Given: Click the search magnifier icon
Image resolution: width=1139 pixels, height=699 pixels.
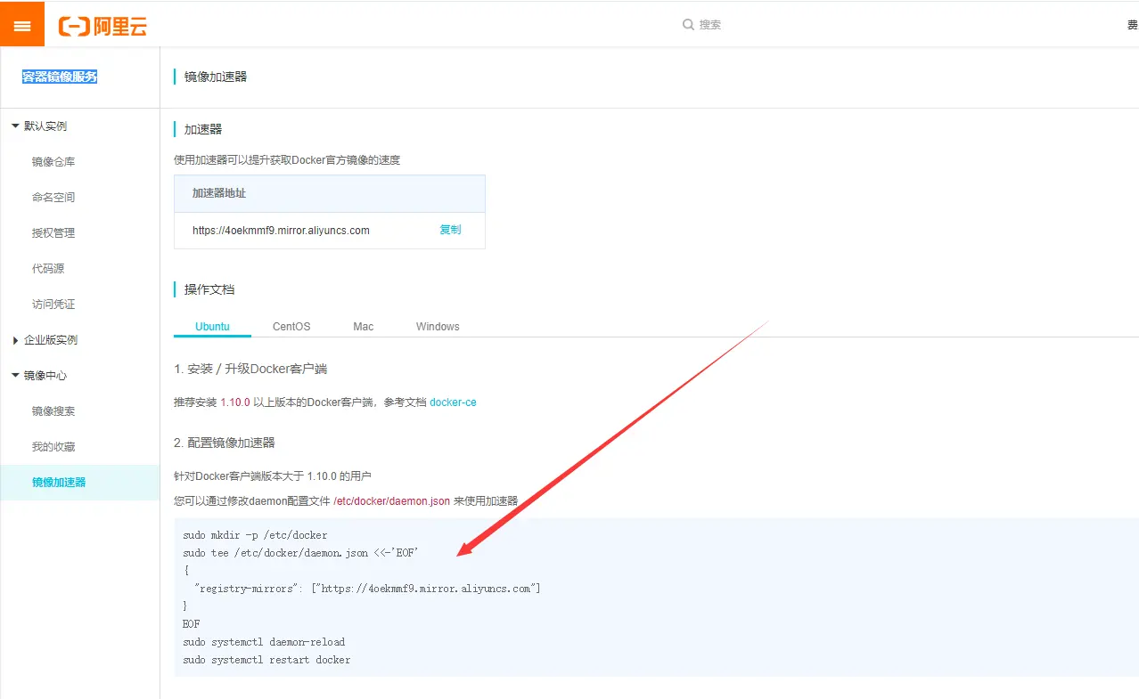Looking at the screenshot, I should [687, 24].
